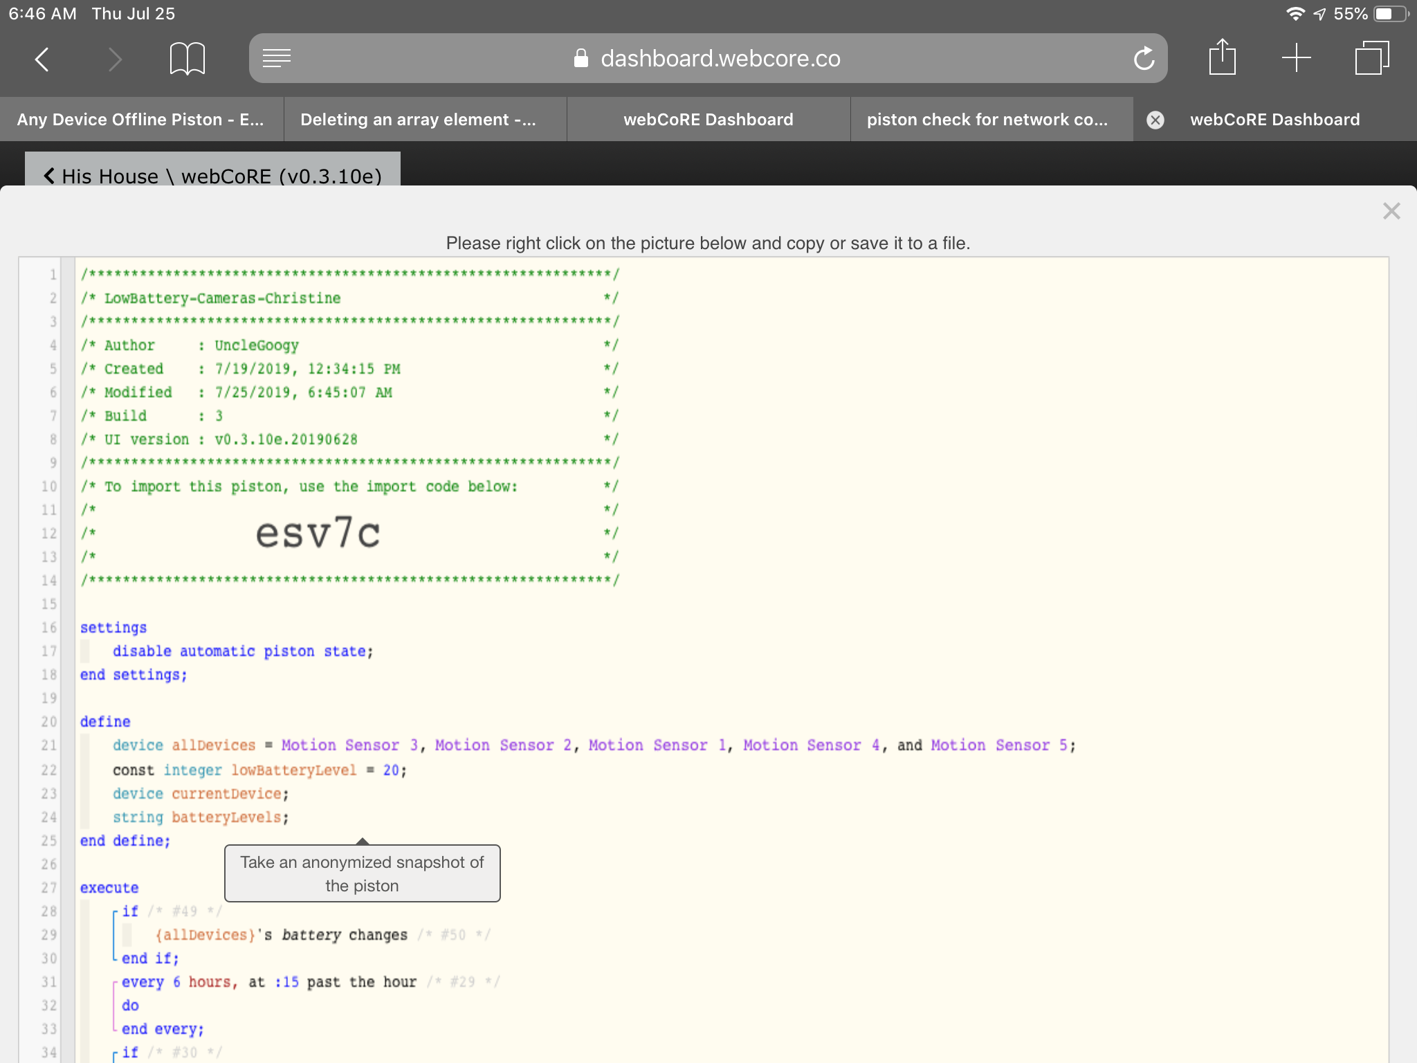Click the anonymized snapshot tooltip
The height and width of the screenshot is (1063, 1417).
point(362,873)
